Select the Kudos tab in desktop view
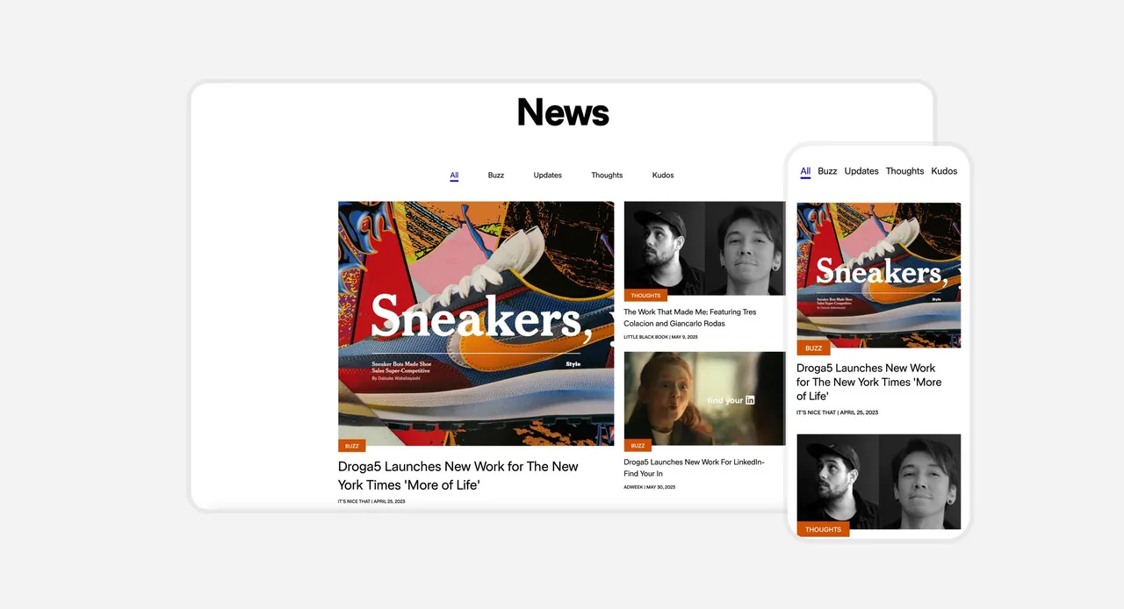Image resolution: width=1124 pixels, height=609 pixels. (x=663, y=176)
